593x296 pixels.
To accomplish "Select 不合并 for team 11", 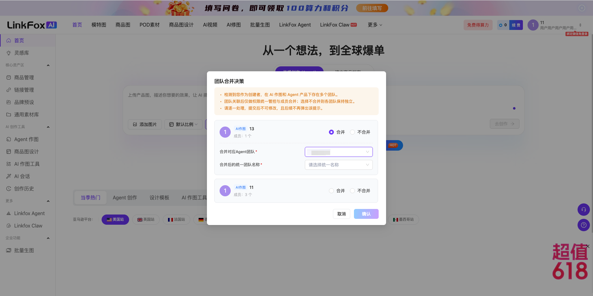I will 352,191.
